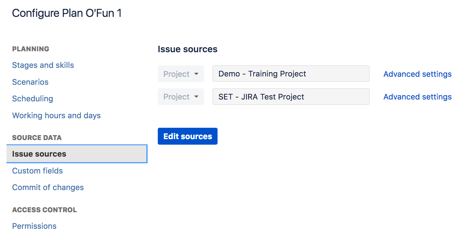Open Advanced settings for SET - JIRA Test Project
The height and width of the screenshot is (242, 469).
point(417,96)
